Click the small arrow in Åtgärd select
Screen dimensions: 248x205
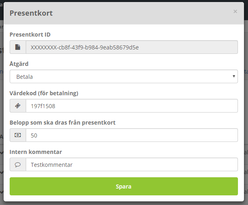coord(234,76)
